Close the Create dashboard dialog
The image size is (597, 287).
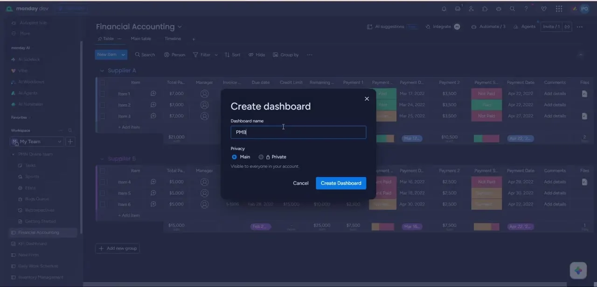point(367,99)
